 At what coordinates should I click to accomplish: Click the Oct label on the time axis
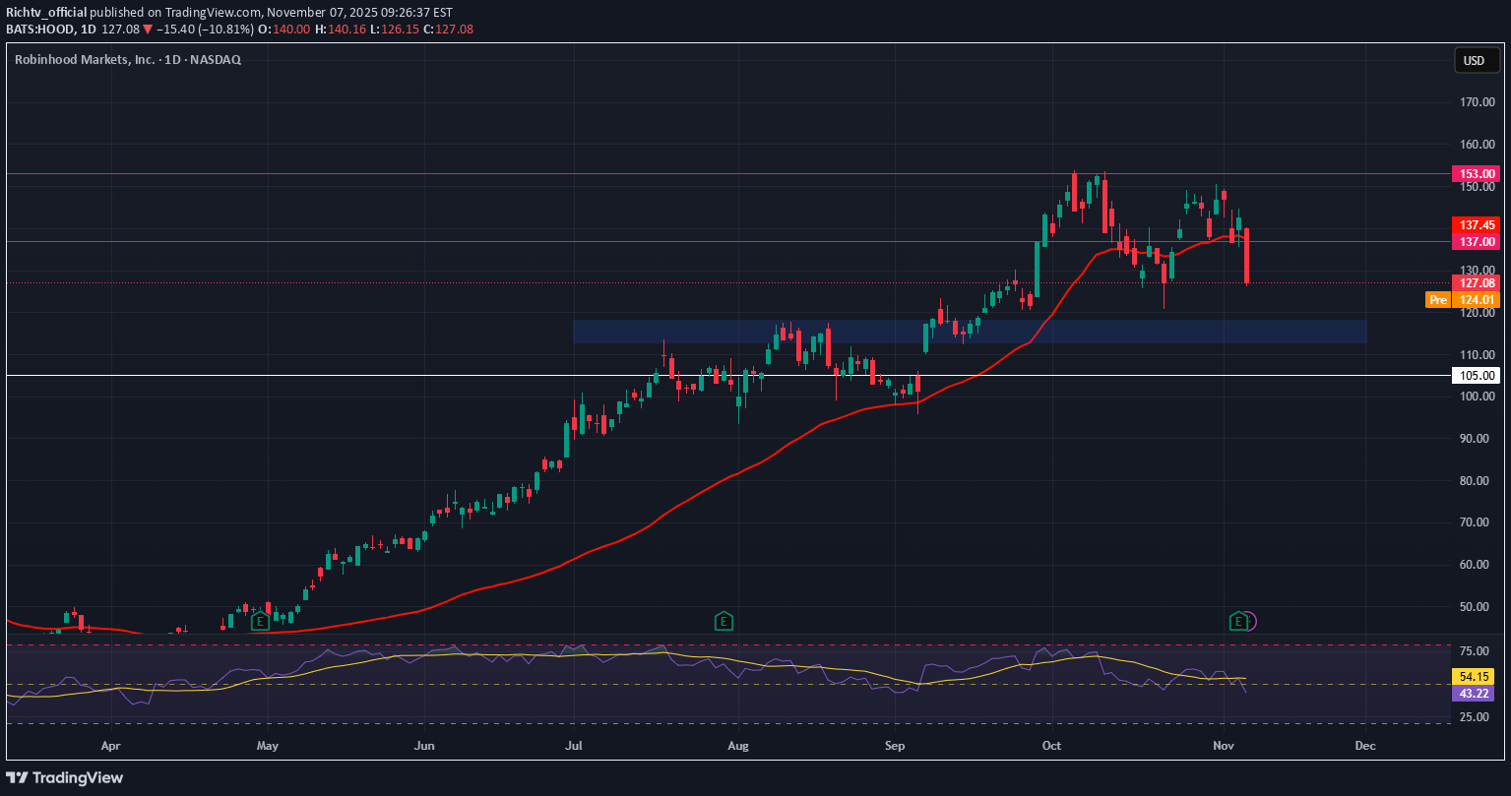tap(1051, 746)
